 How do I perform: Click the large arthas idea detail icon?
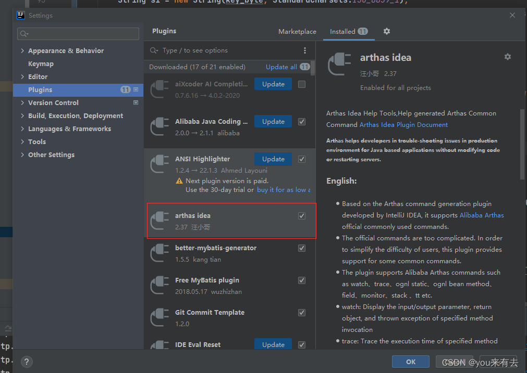pos(339,64)
